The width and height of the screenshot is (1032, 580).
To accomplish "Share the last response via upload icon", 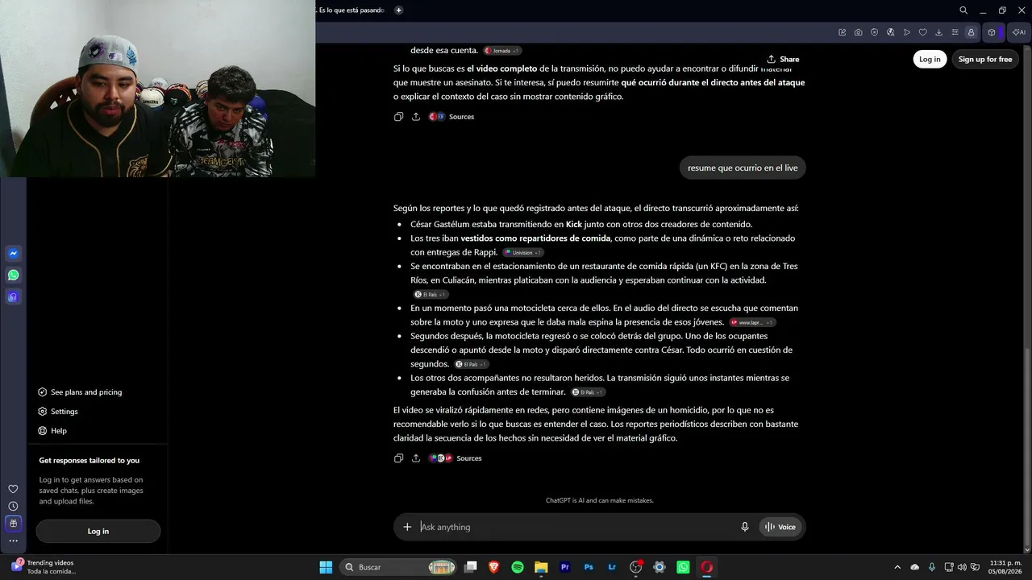I will pyautogui.click(x=416, y=458).
